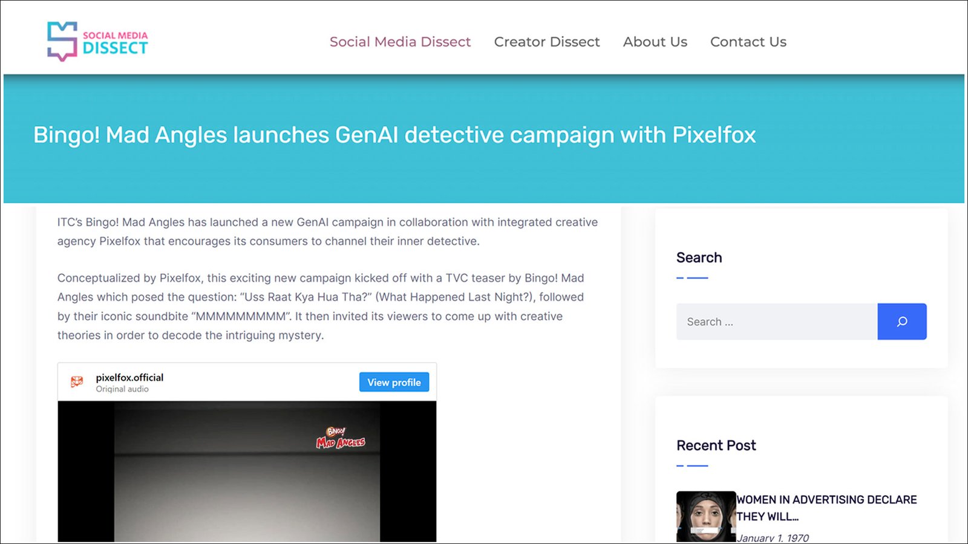Open the Social Media Dissect menu item
The image size is (968, 544).
(x=400, y=42)
